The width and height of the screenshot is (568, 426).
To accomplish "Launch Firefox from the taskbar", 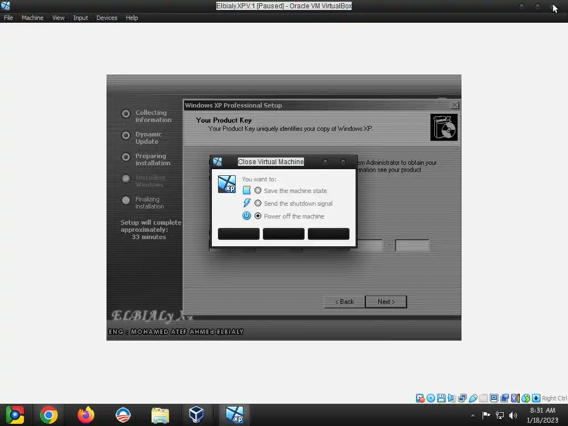I will (86, 415).
